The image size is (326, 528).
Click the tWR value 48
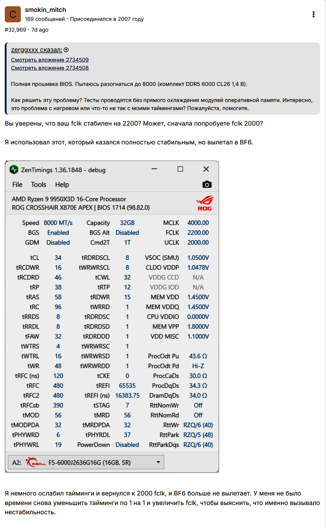(x=58, y=366)
